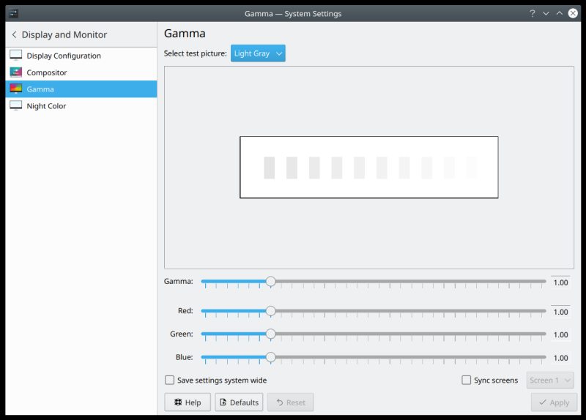Click the question mark help icon in title bar
The height and width of the screenshot is (420, 586).
[533, 13]
